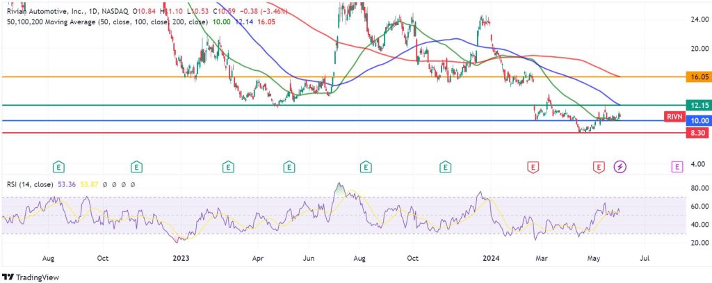The width and height of the screenshot is (712, 283).
Task: Click the first red earnings marker near Mar 2024
Action: click(533, 167)
